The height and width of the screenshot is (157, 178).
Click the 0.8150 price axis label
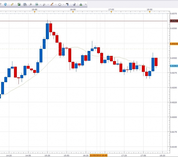click(x=173, y=147)
